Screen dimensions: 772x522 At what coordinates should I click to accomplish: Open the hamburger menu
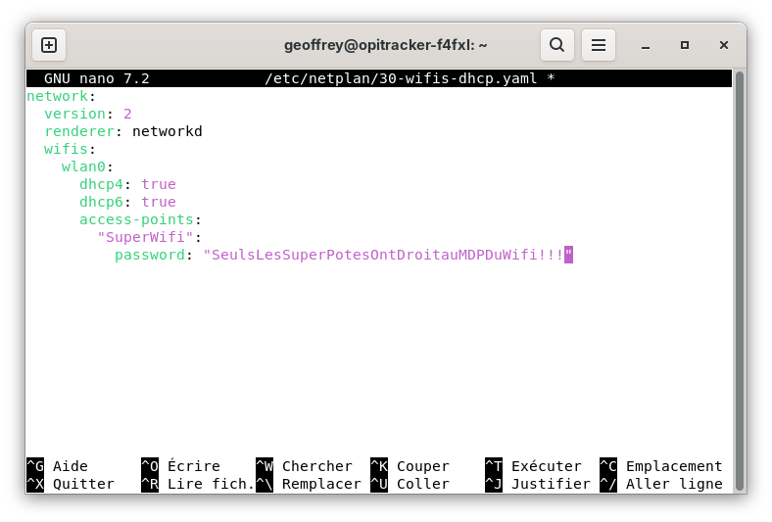pos(599,45)
